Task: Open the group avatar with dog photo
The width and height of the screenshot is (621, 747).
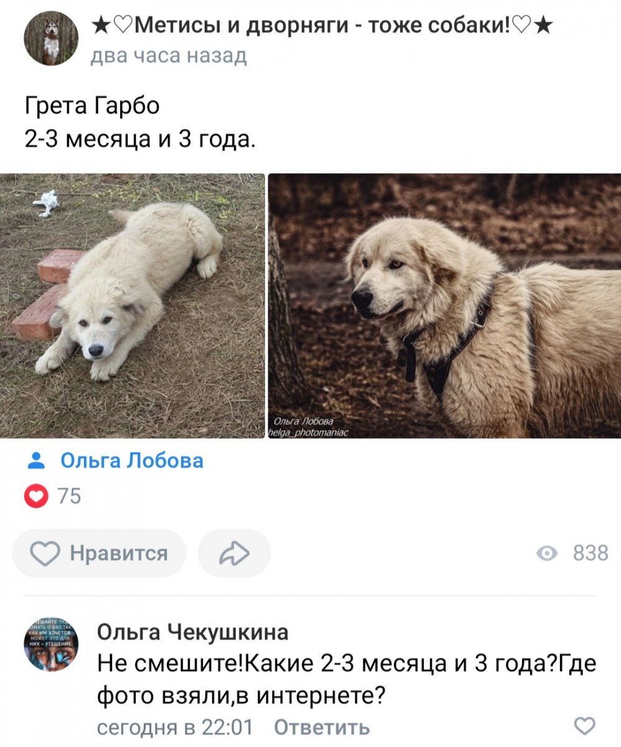Action: (x=51, y=39)
